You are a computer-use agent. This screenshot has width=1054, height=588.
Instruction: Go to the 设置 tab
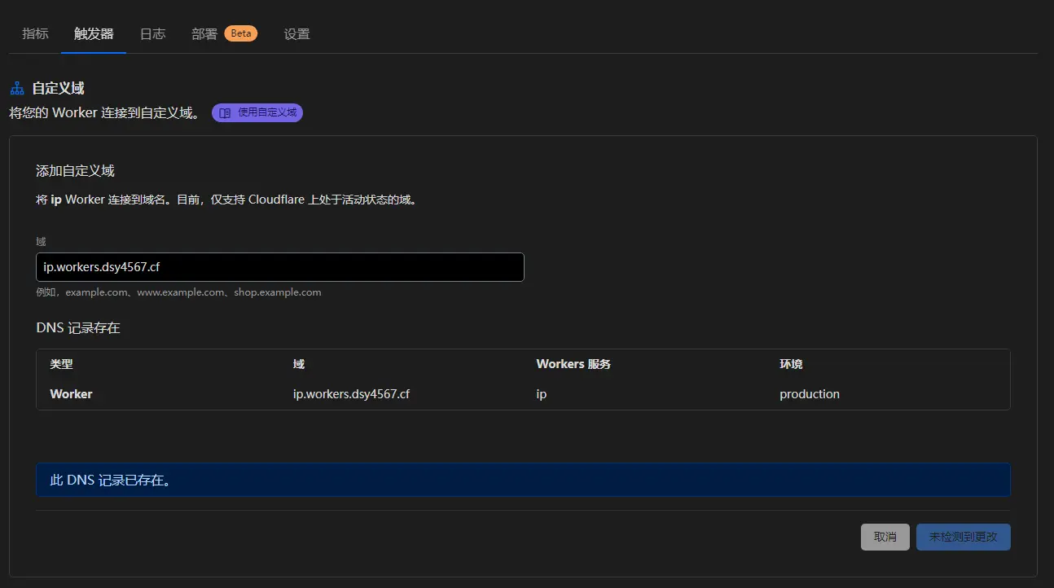click(296, 33)
